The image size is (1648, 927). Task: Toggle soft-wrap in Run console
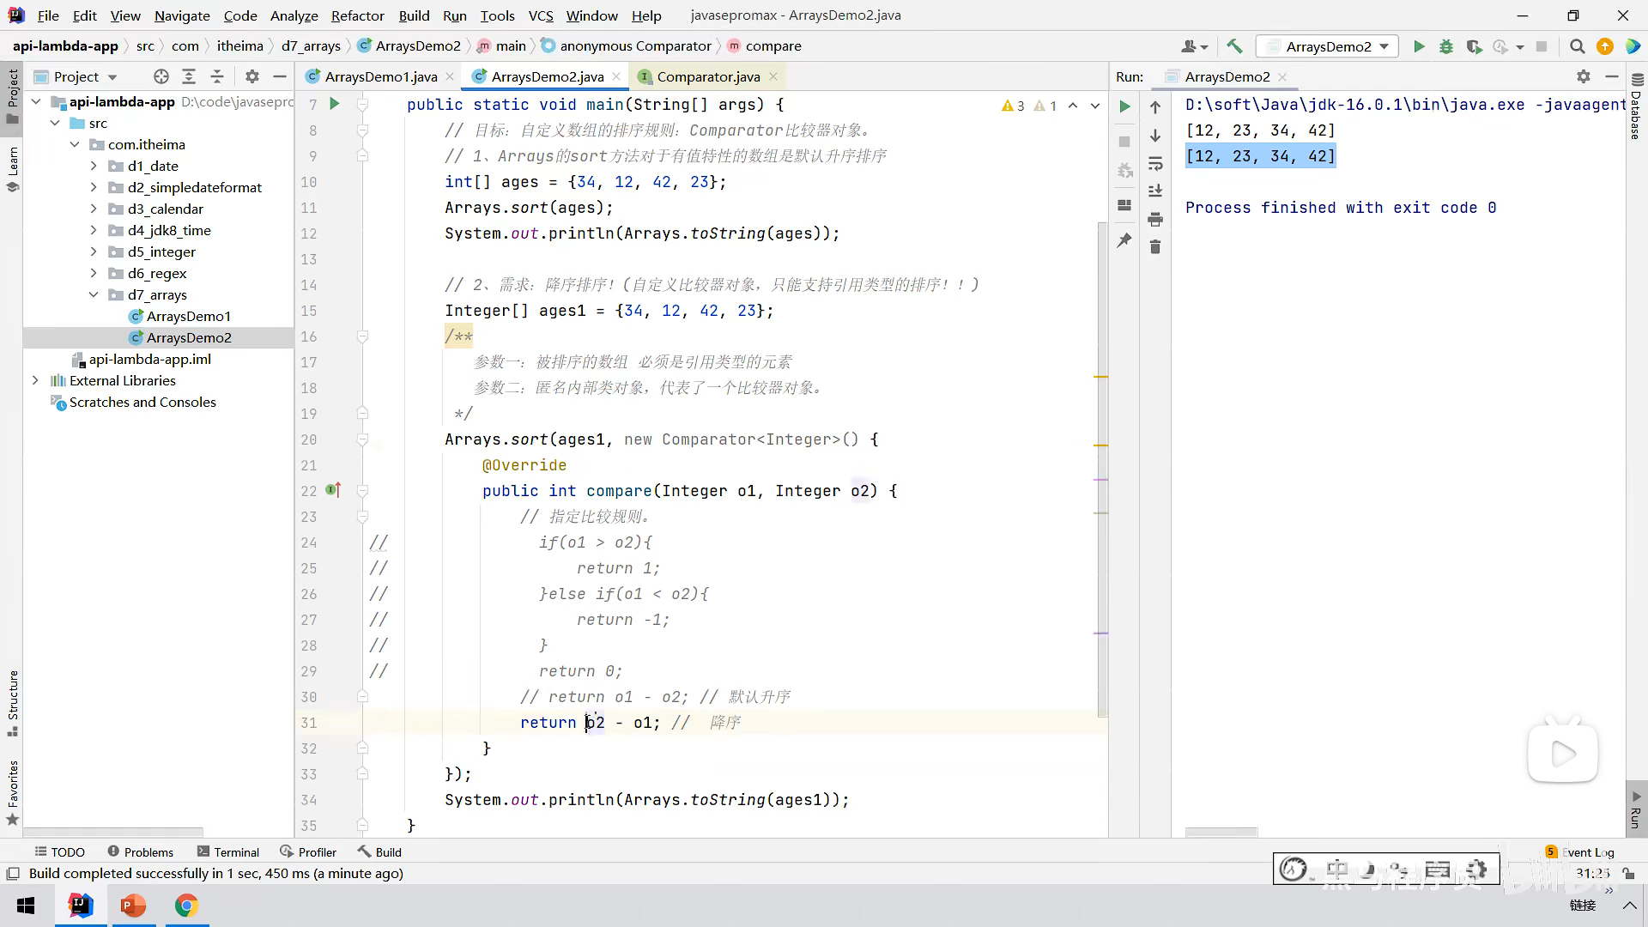pyautogui.click(x=1155, y=163)
